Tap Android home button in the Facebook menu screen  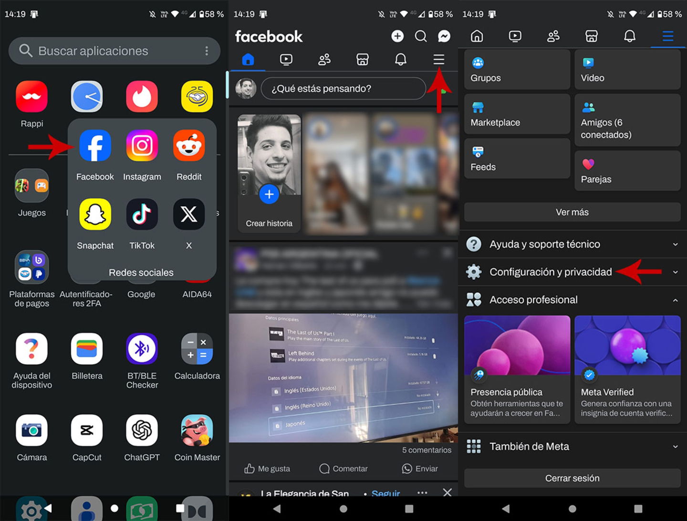point(572,509)
